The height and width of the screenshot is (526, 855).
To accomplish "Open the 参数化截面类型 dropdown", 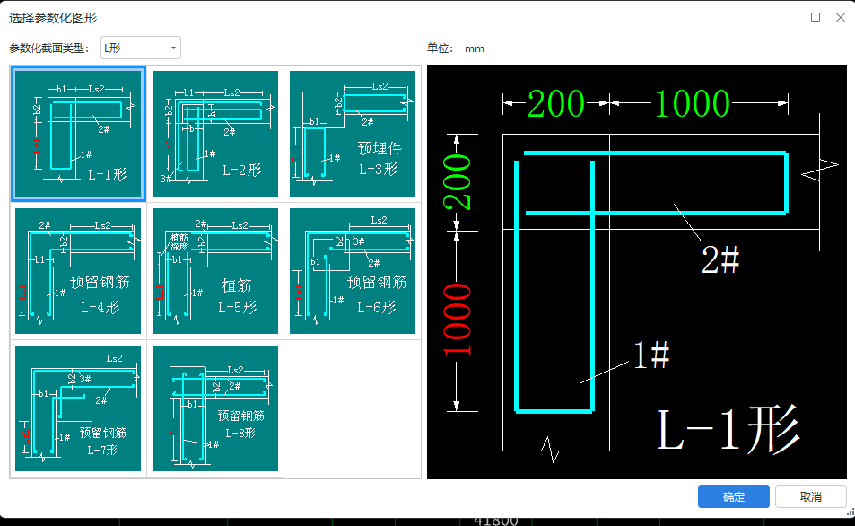I will pos(141,48).
